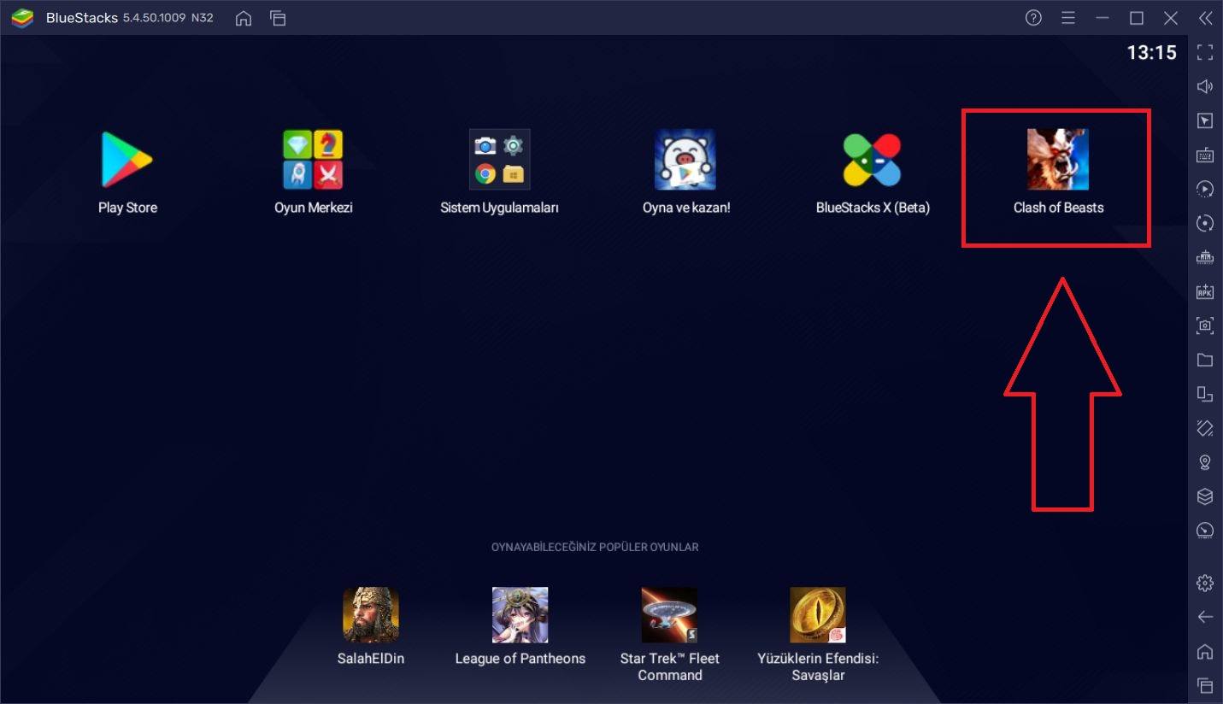
Task: Open the memory trim RAM icon
Action: (1205, 257)
